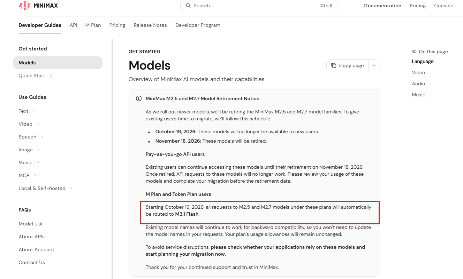Jump to Audio section on this page
The height and width of the screenshot is (279, 463).
(418, 83)
